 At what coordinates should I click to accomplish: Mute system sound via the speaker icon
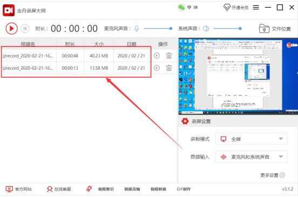pyautogui.click(x=206, y=29)
